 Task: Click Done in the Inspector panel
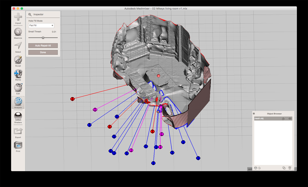[x=43, y=52]
